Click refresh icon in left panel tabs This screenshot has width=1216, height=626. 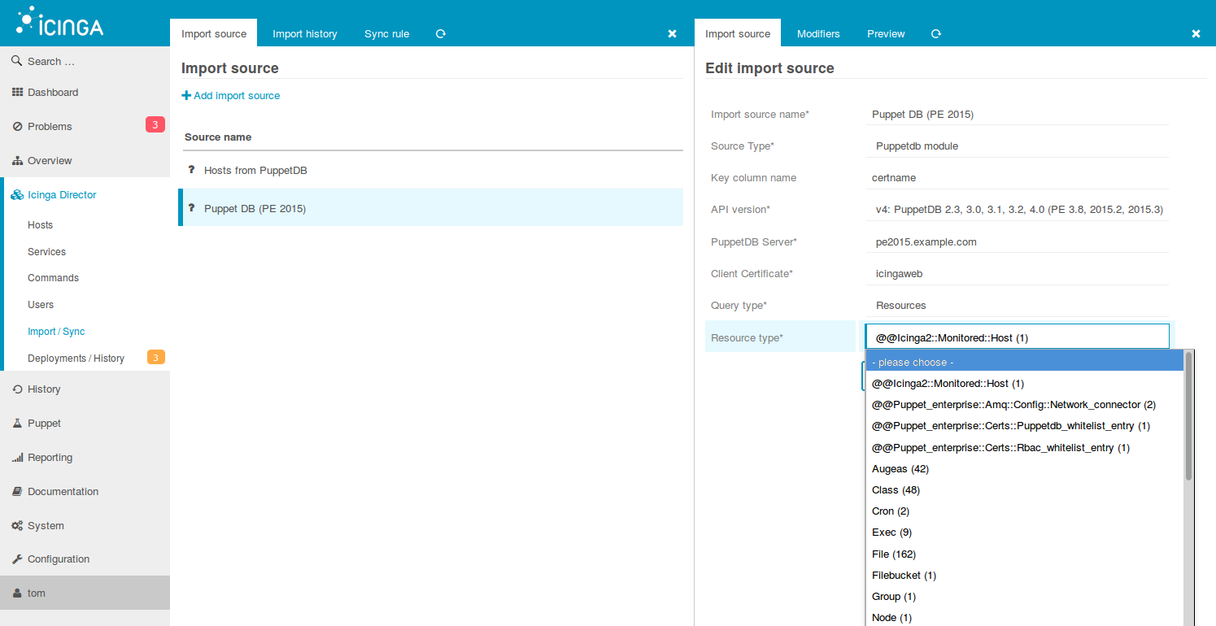441,33
